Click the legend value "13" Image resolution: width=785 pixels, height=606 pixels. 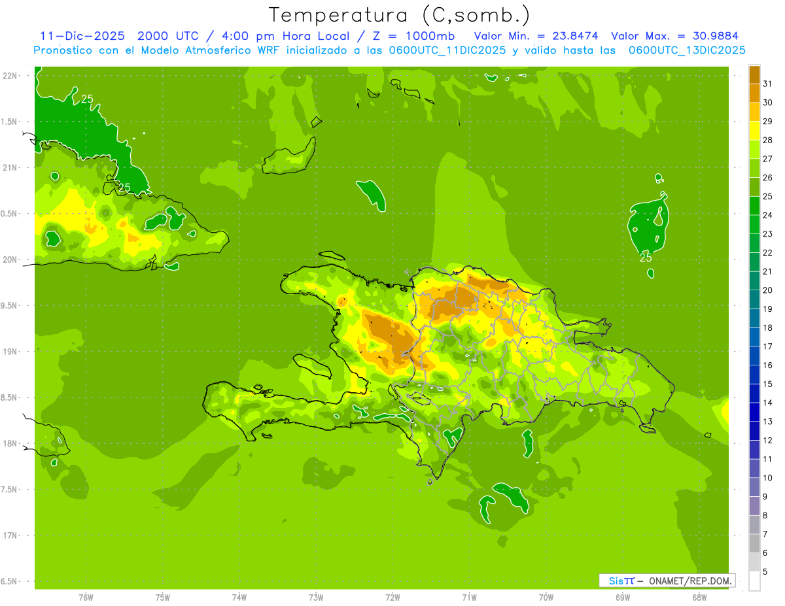(x=767, y=422)
